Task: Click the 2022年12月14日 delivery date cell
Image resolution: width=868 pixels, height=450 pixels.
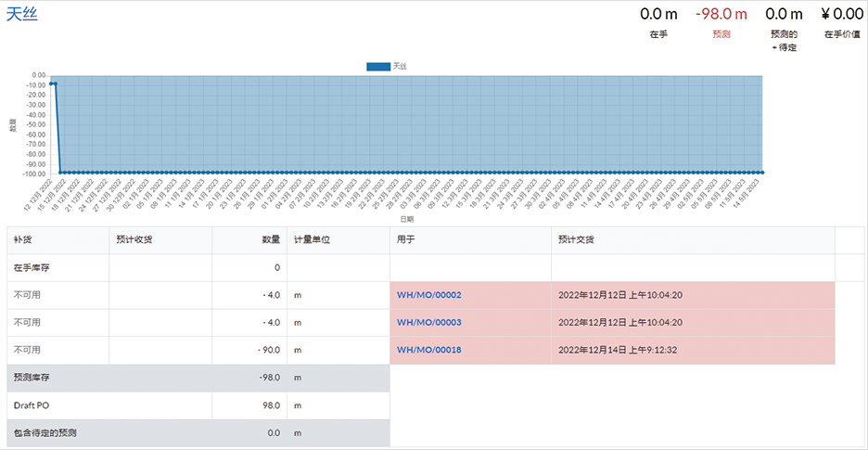Action: [619, 351]
